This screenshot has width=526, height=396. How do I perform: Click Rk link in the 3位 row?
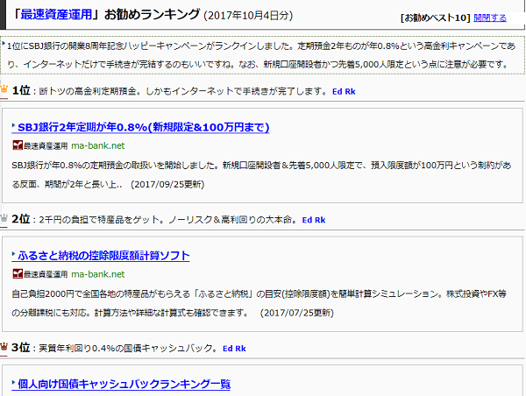pyautogui.click(x=240, y=349)
